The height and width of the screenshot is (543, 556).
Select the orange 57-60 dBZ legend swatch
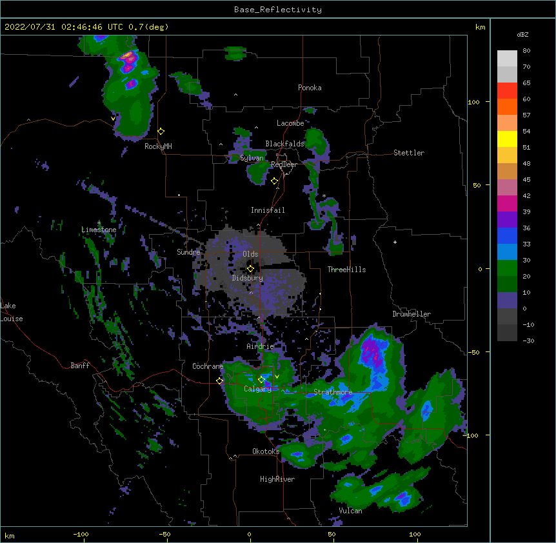507,106
